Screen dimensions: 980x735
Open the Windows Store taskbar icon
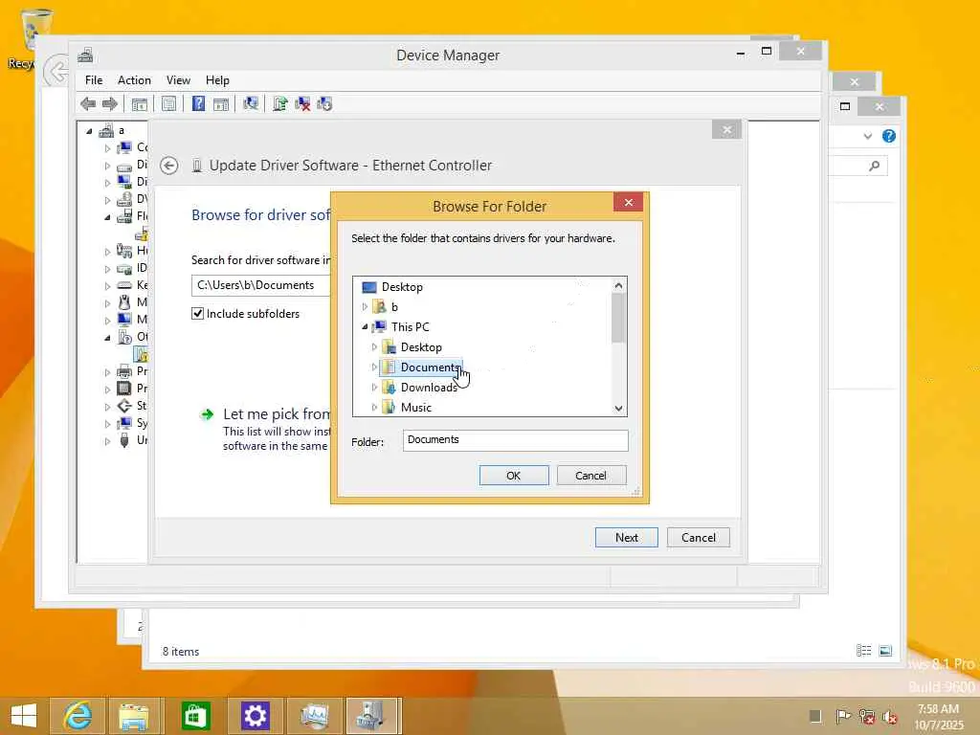(195, 716)
